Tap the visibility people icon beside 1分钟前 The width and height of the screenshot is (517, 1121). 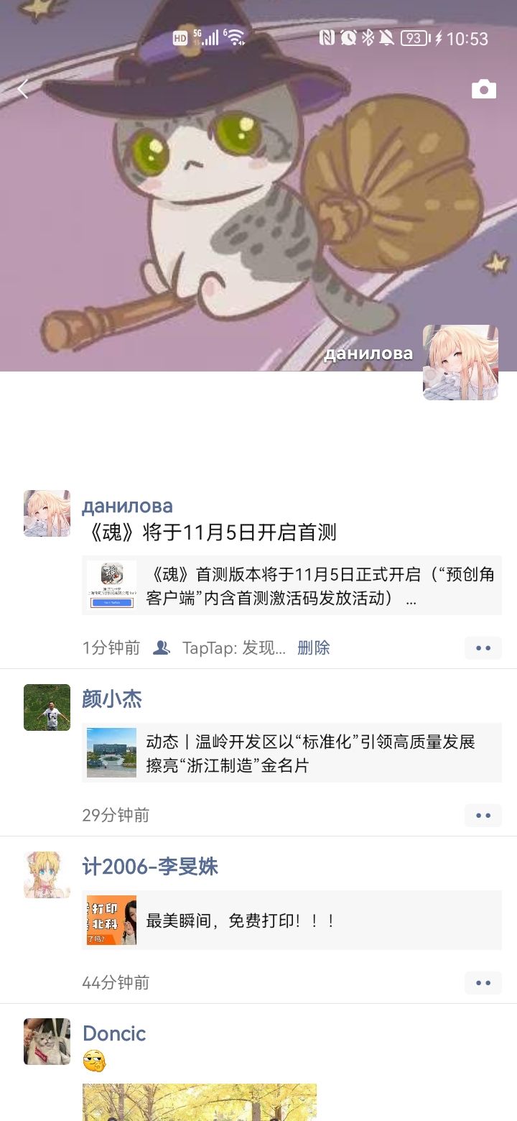[x=162, y=647]
